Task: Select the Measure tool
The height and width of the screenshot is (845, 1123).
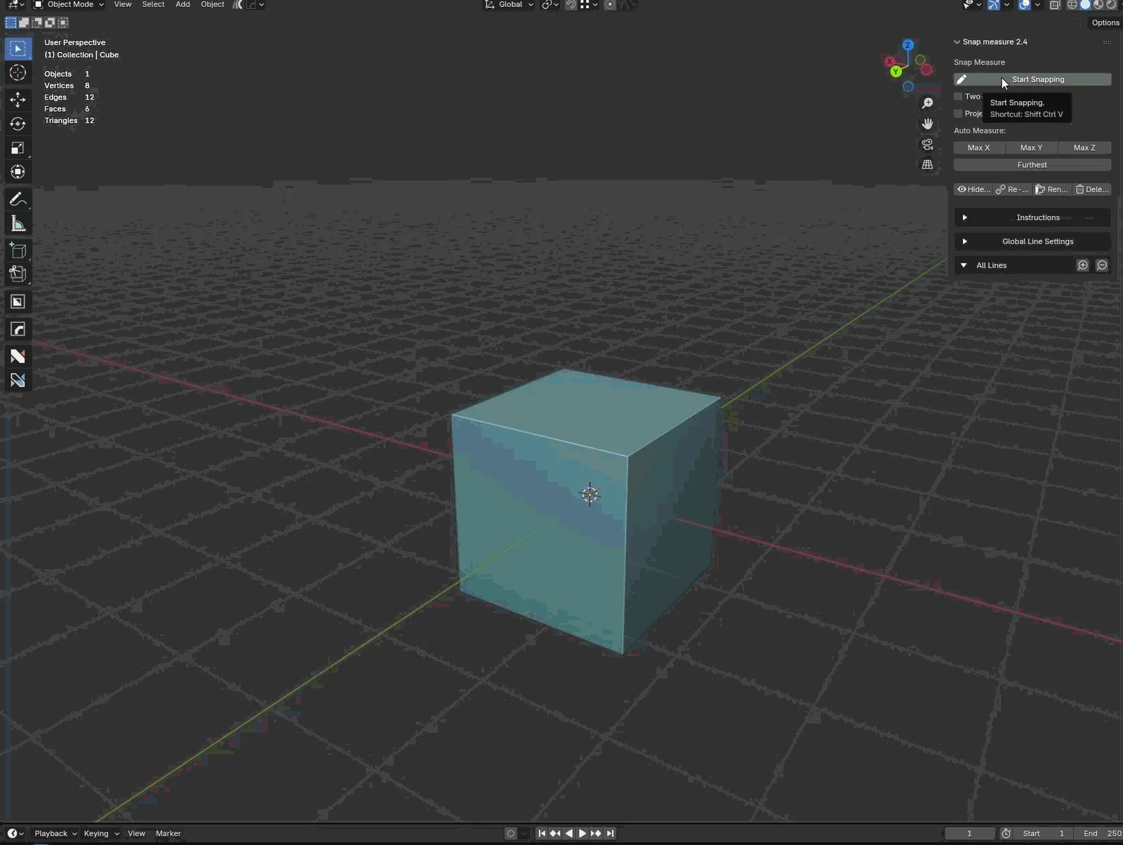Action: [x=18, y=223]
